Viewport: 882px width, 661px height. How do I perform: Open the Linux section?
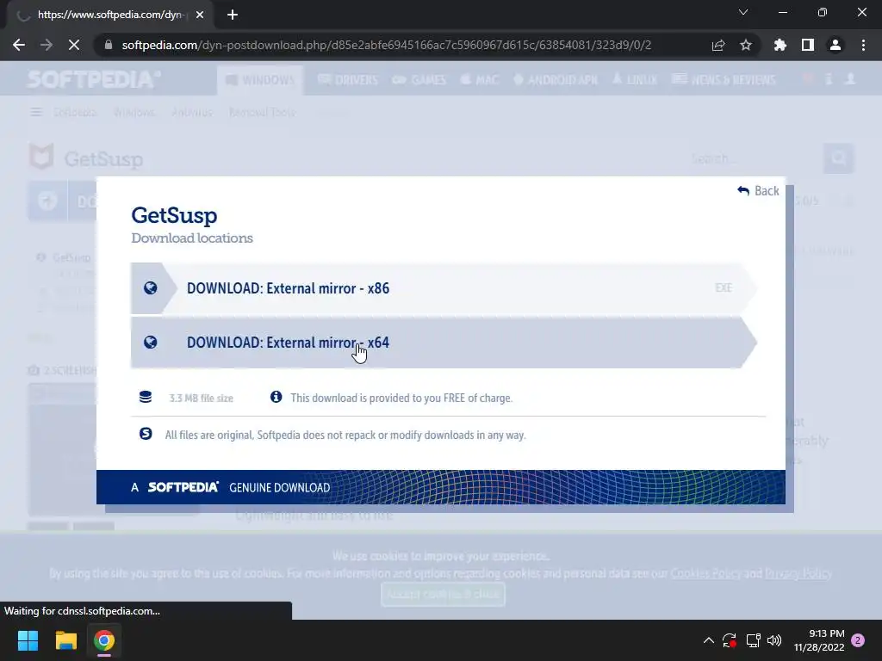click(x=635, y=80)
